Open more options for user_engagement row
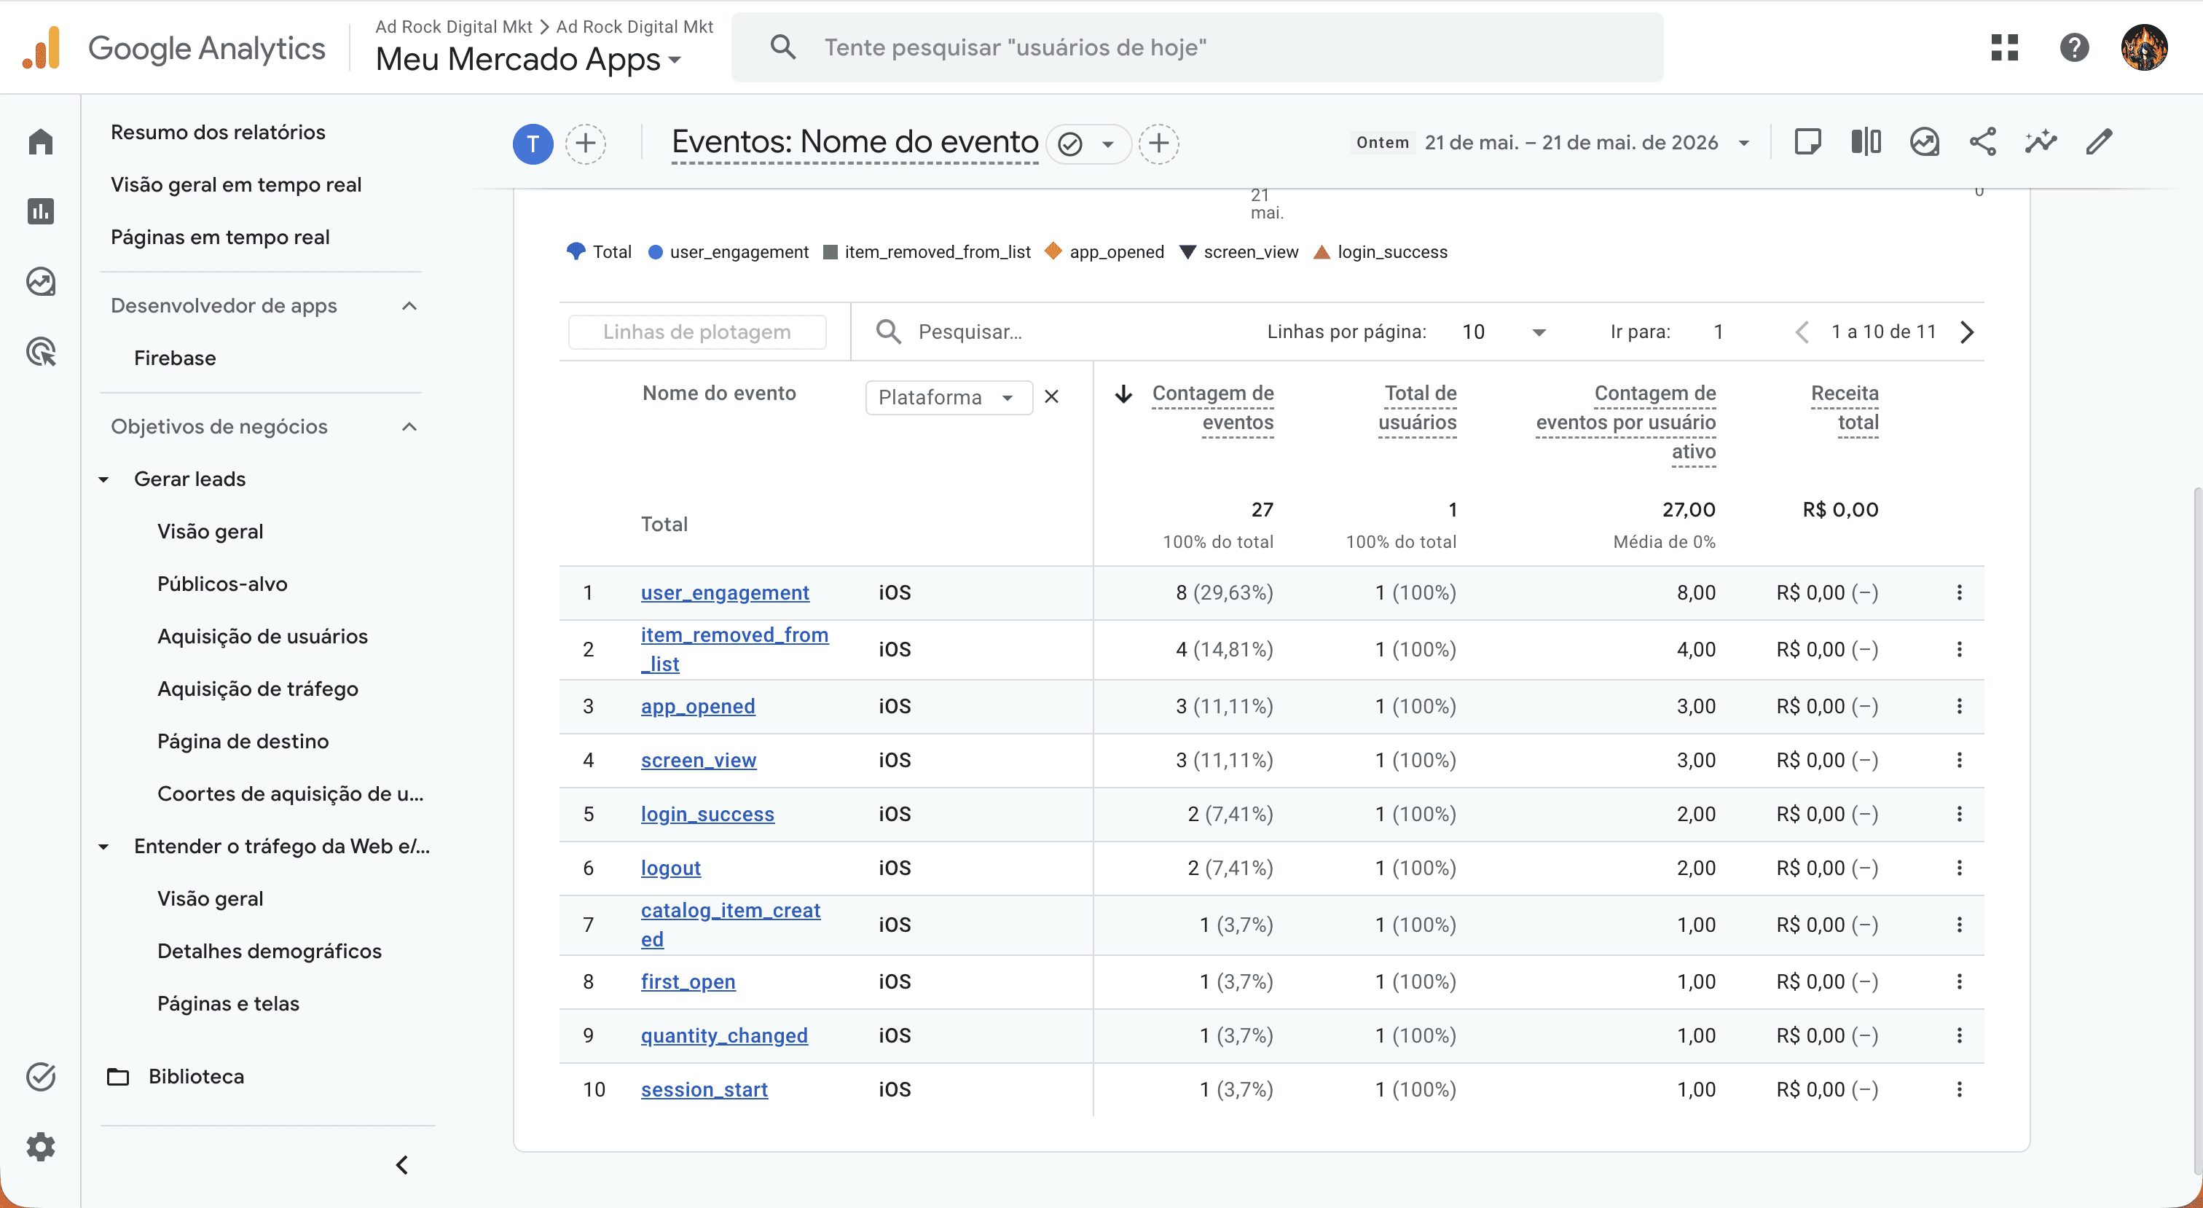The width and height of the screenshot is (2203, 1208). coord(1959,593)
